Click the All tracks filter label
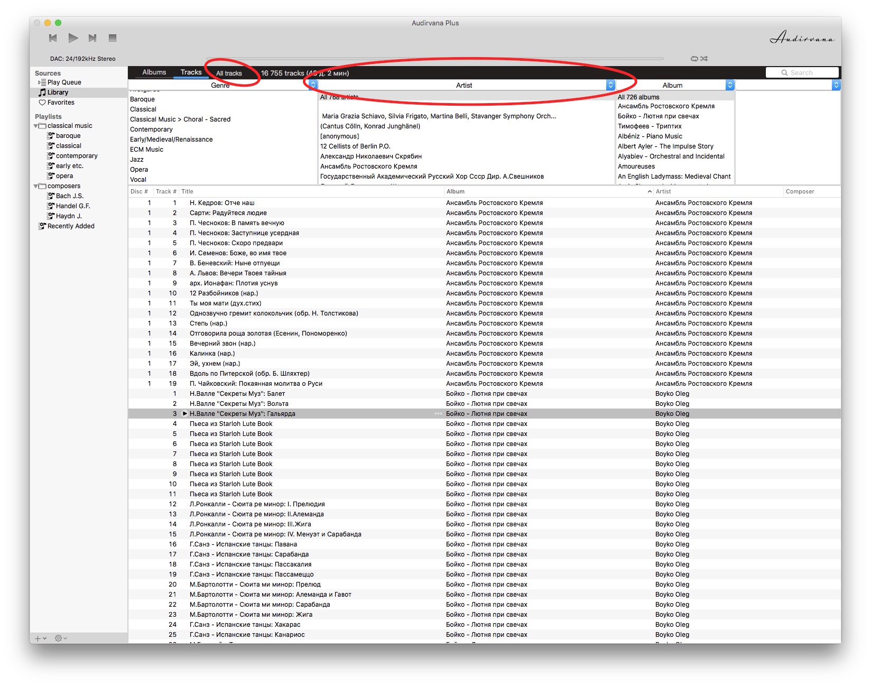 click(229, 73)
